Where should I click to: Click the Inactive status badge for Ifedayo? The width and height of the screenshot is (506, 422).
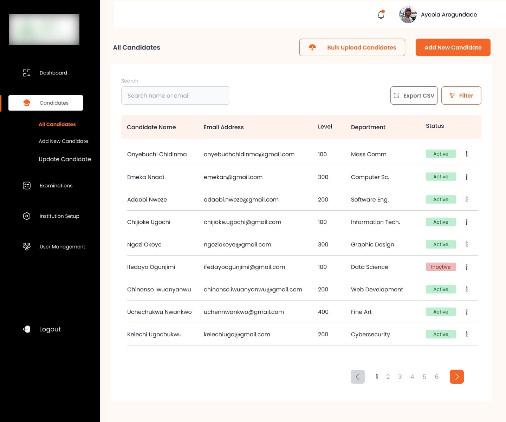441,267
